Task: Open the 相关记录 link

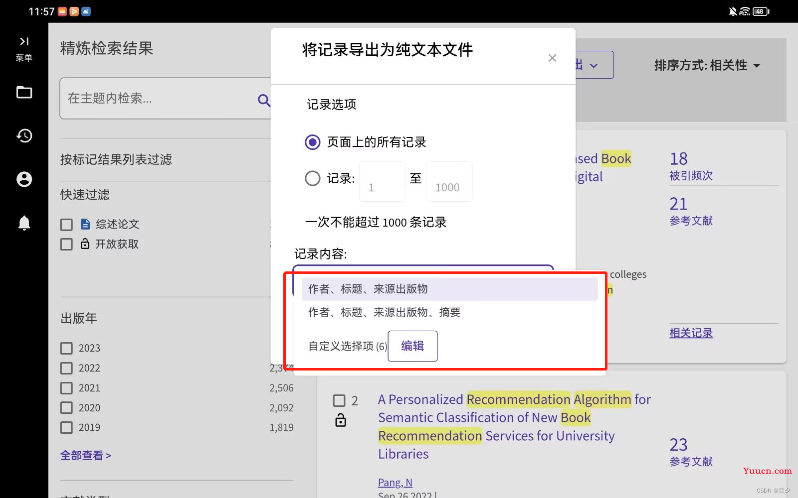Action: click(691, 333)
